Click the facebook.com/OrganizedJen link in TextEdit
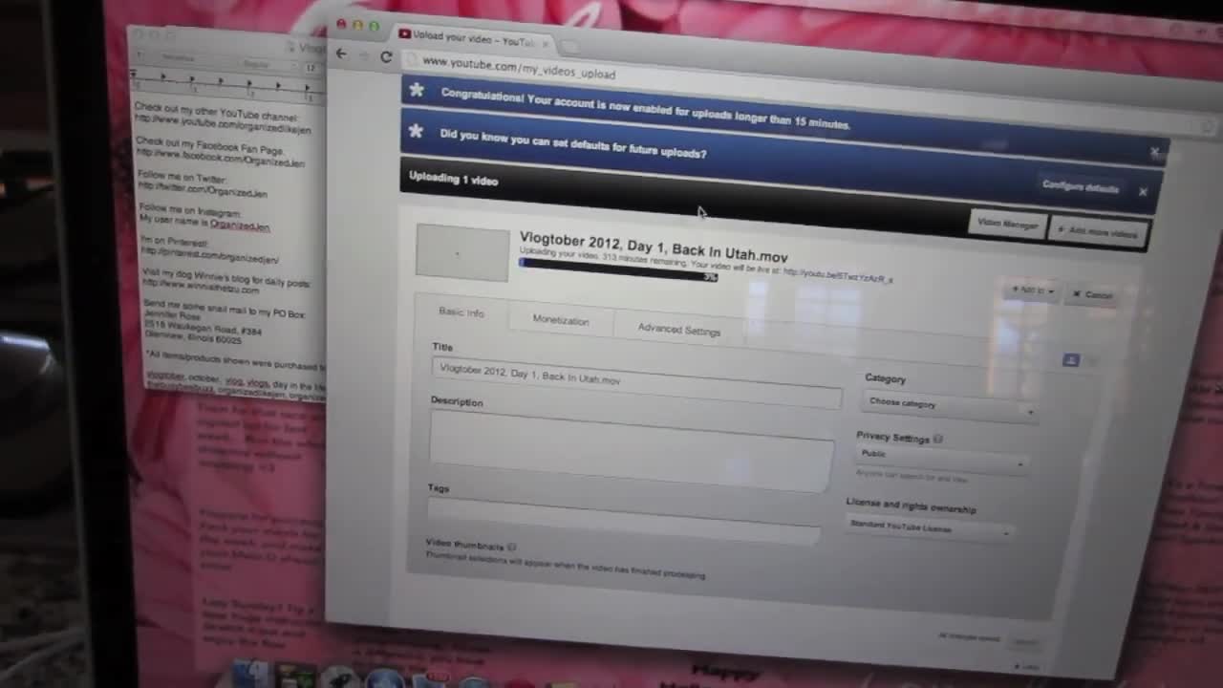 pyautogui.click(x=221, y=159)
